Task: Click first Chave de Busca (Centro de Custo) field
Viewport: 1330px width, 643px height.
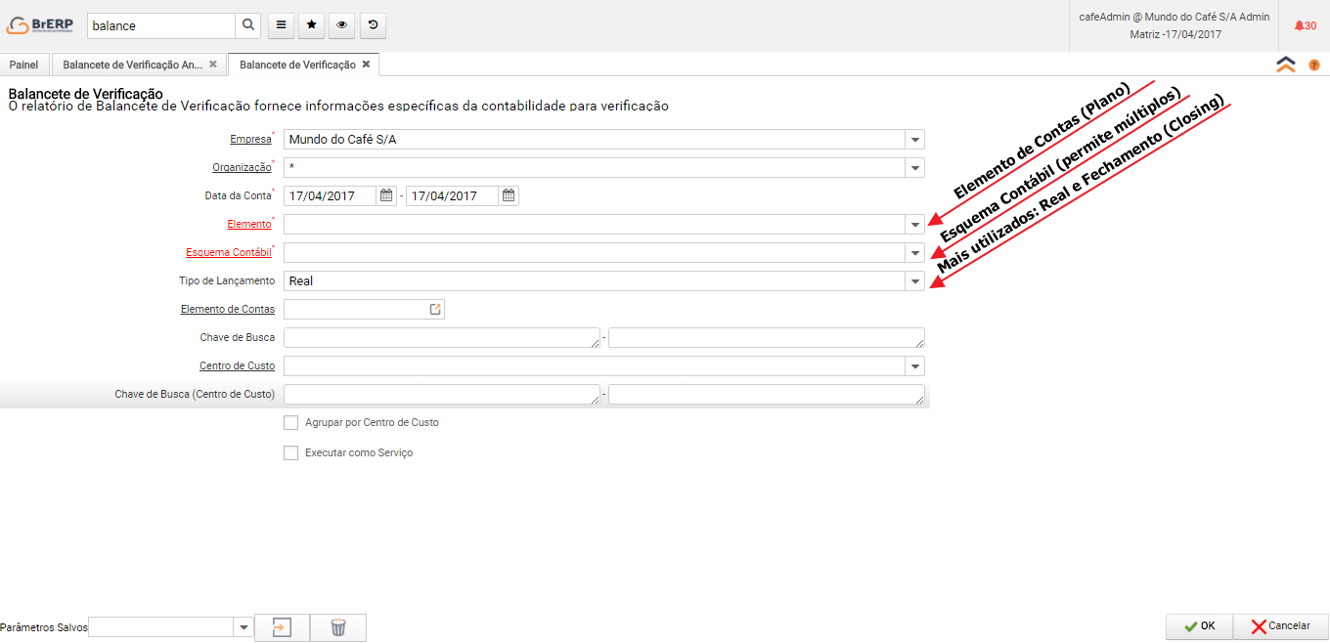Action: pyautogui.click(x=442, y=395)
